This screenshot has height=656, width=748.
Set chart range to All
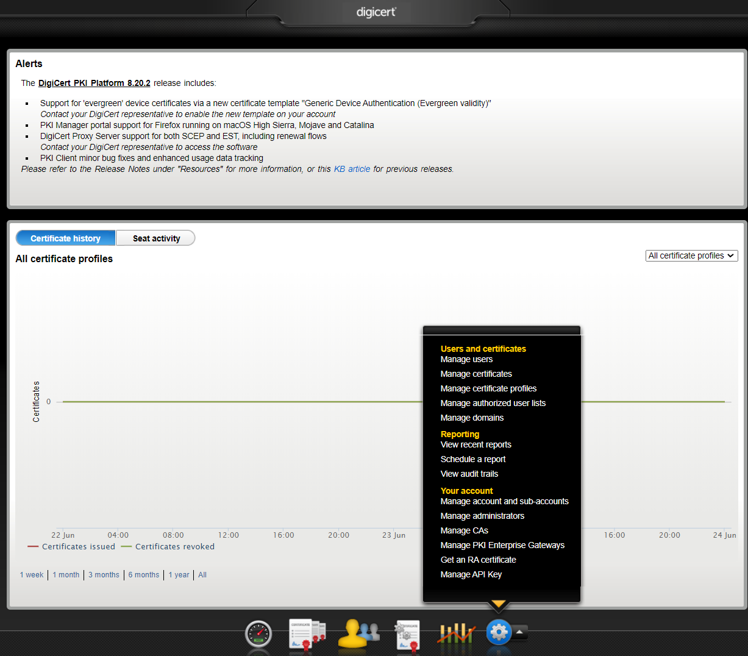pyautogui.click(x=202, y=575)
